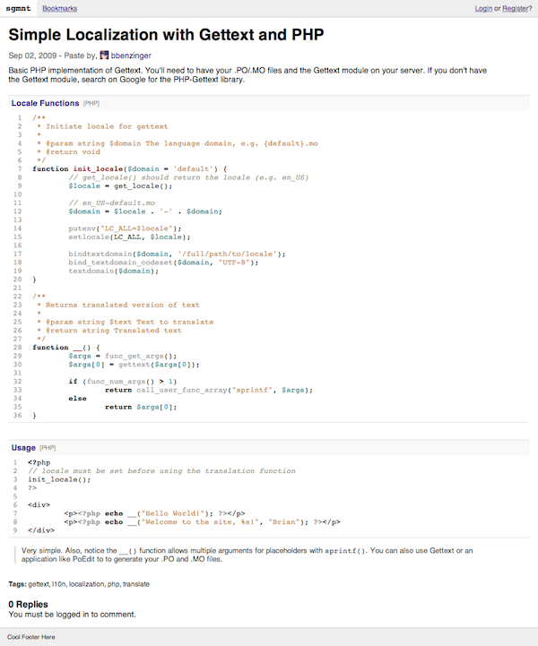
Task: Click the 'setlocale(LC_ALL, $locale);' code line
Action: click(129, 237)
